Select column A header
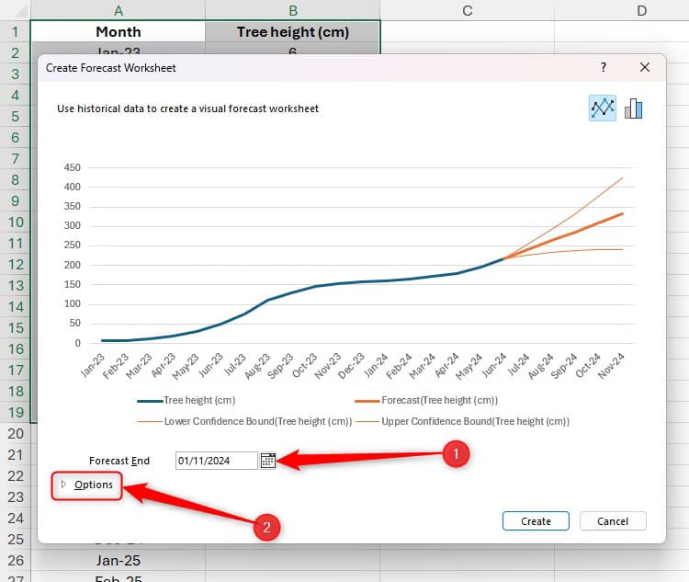 click(x=118, y=10)
